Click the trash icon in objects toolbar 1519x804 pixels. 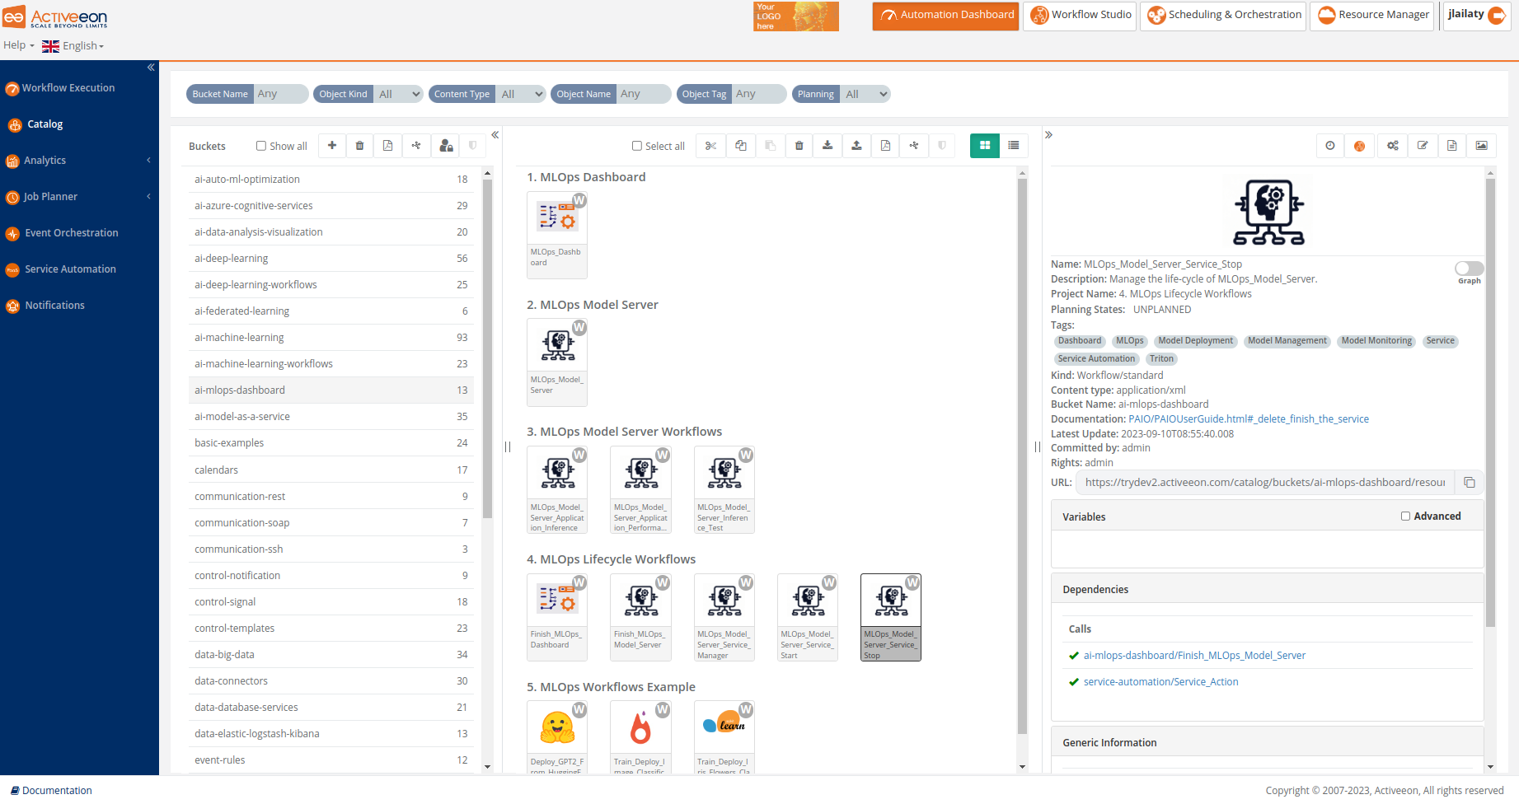(x=799, y=146)
